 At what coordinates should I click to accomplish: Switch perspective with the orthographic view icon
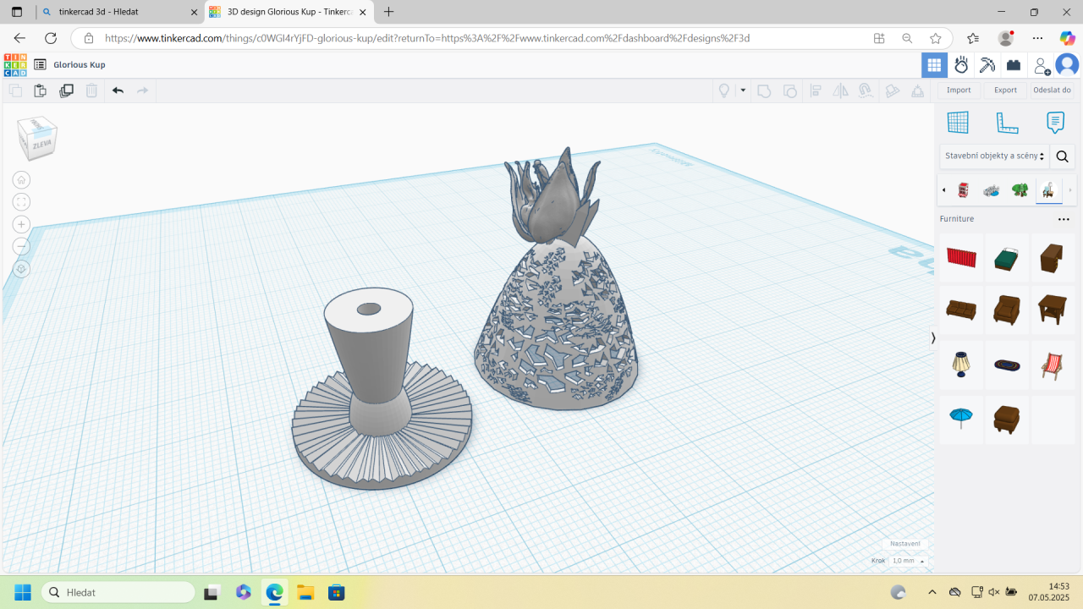coord(22,269)
